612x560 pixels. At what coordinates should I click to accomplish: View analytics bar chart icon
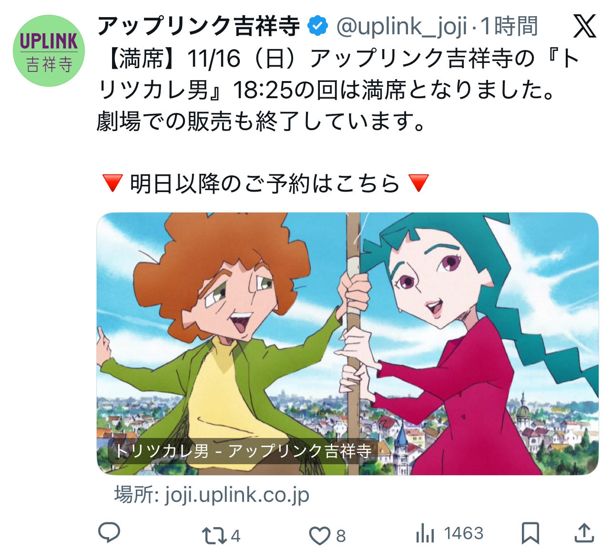(425, 533)
